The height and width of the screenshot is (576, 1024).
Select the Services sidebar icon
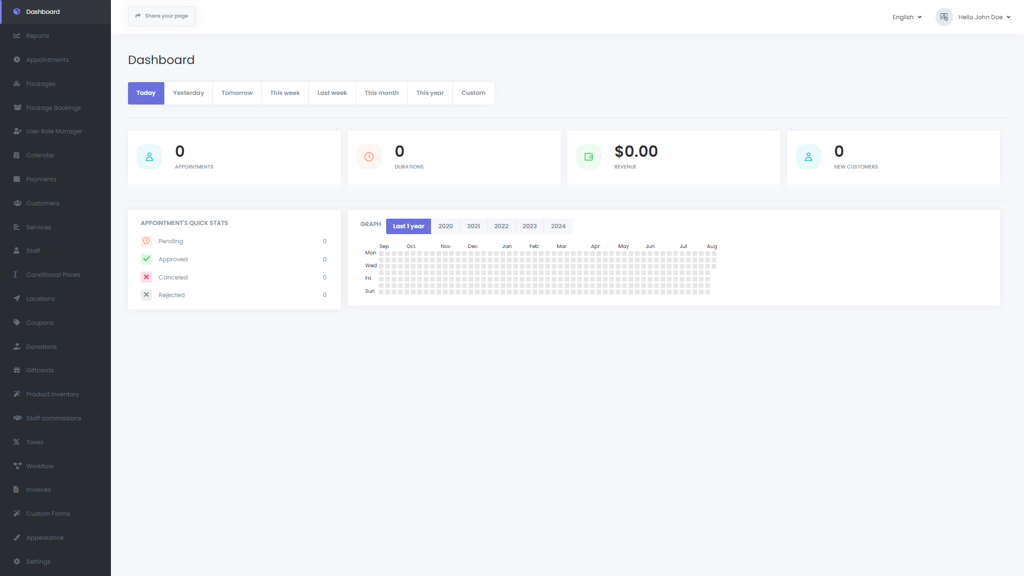point(18,227)
